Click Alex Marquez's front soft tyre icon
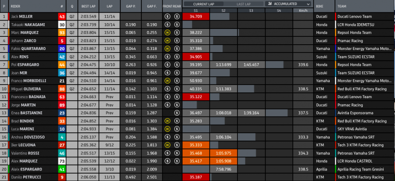 pos(167,161)
